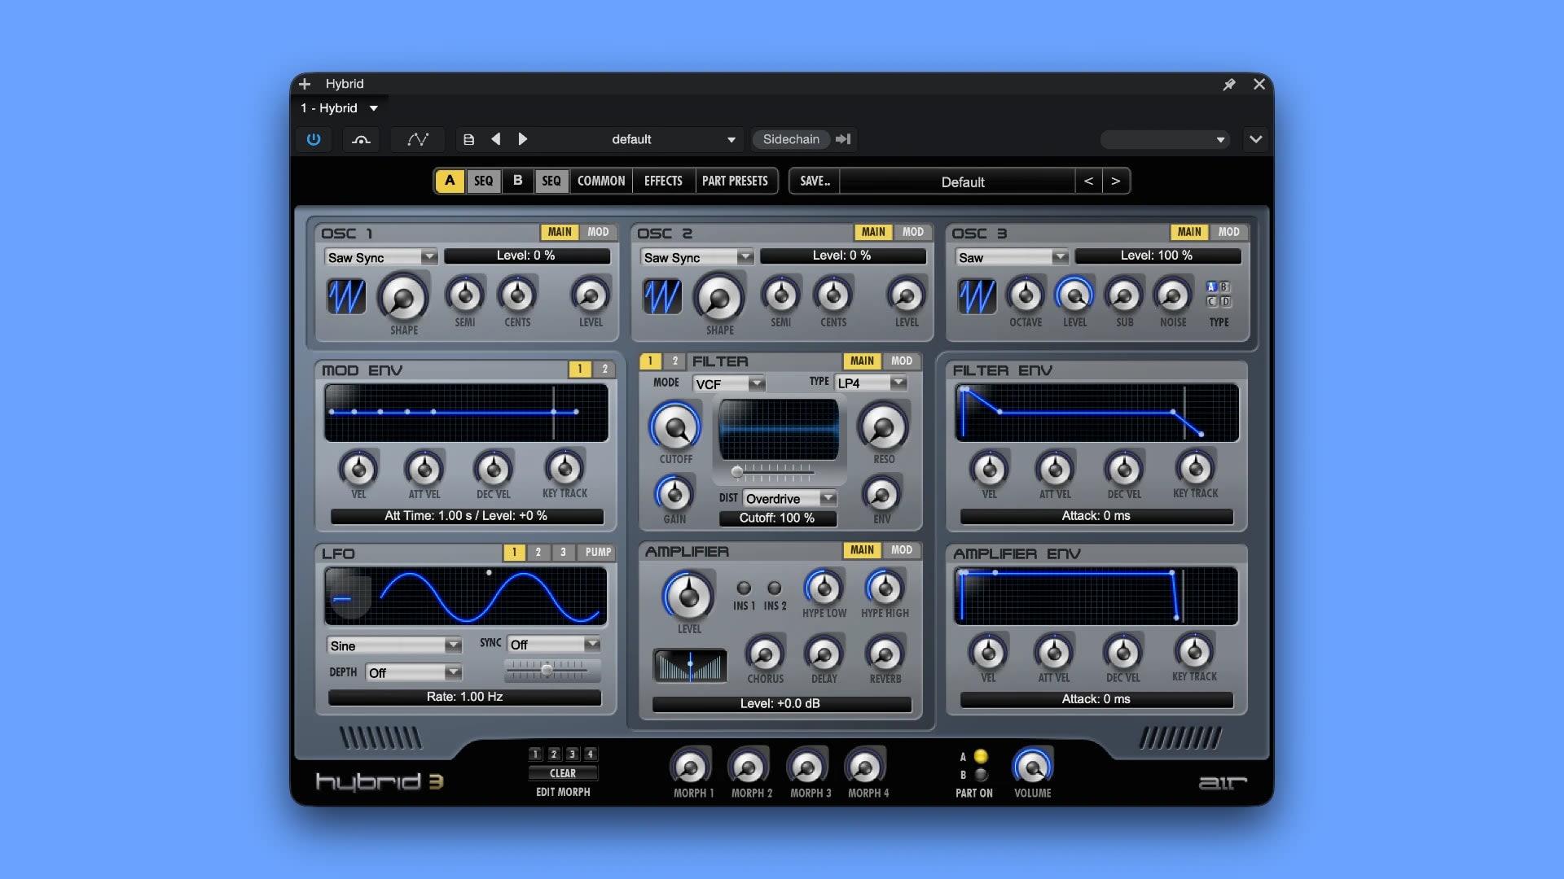
Task: Click the LFO PUMP button
Action: pyautogui.click(x=598, y=552)
